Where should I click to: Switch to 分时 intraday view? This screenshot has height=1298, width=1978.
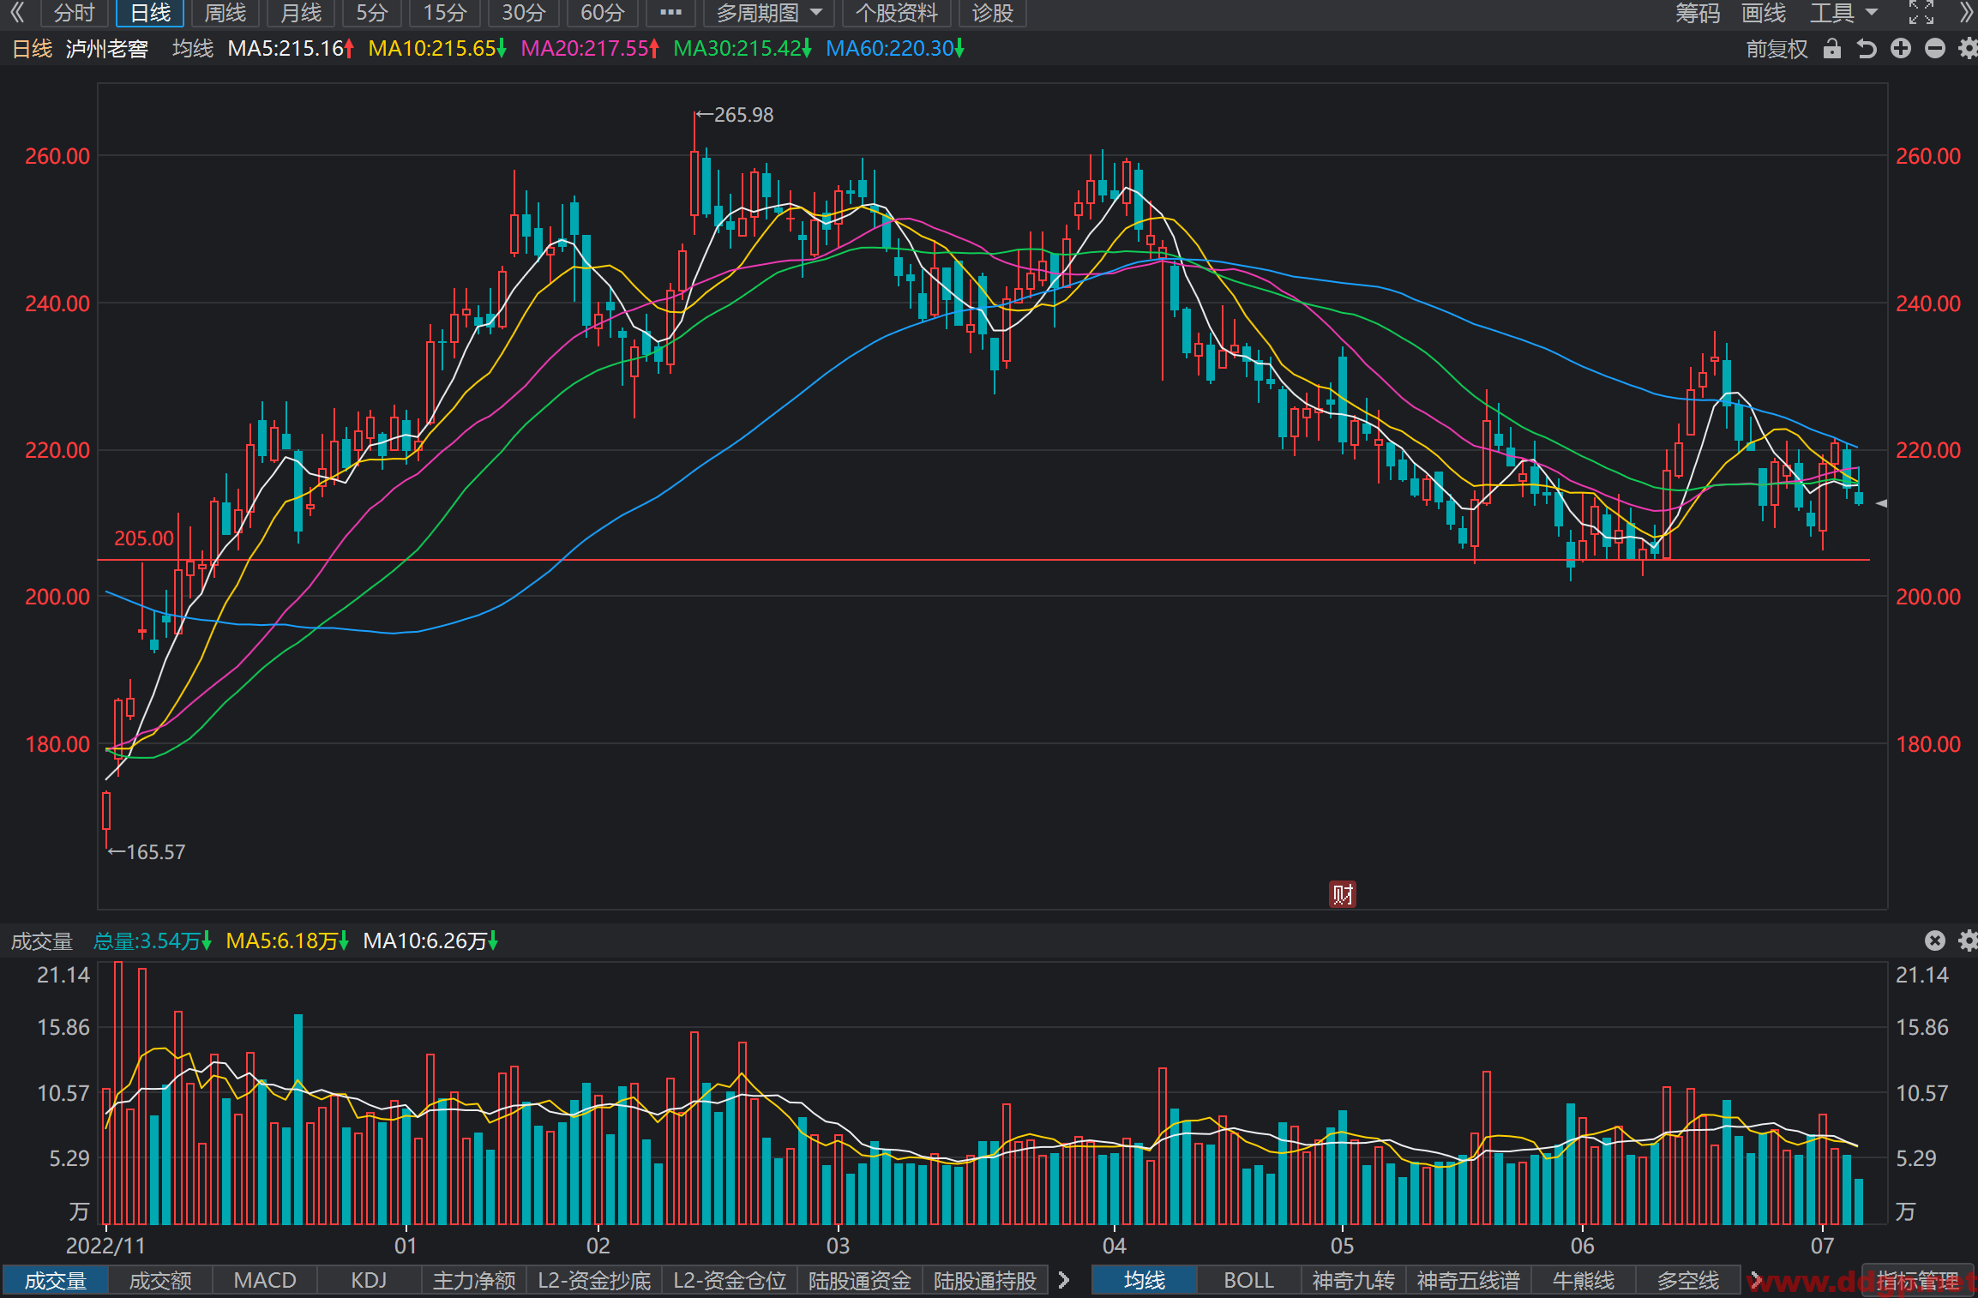point(74,13)
